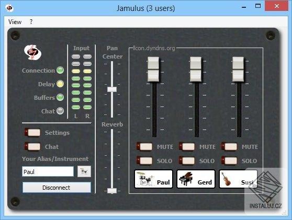The width and height of the screenshot is (292, 220).
Task: Click the yellow Delay status LED
Action: click(60, 84)
